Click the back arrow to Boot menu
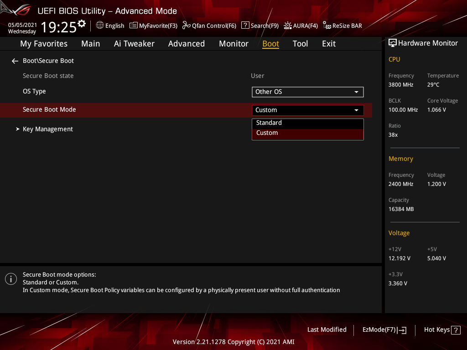 (15, 61)
